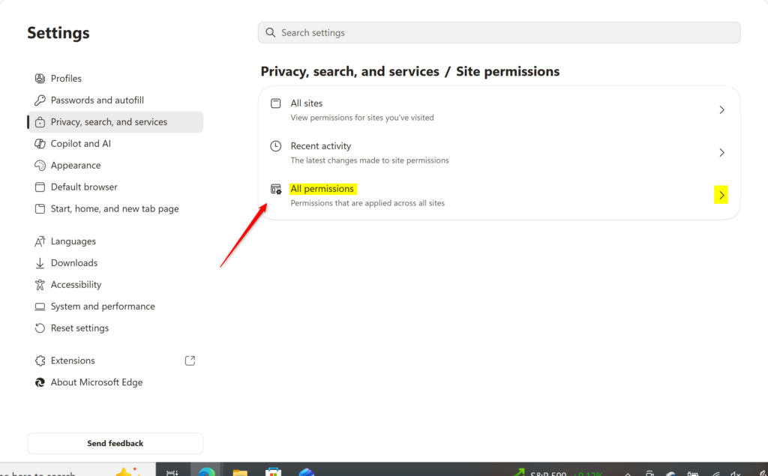Expand All permissions with its chevron

coord(721,195)
